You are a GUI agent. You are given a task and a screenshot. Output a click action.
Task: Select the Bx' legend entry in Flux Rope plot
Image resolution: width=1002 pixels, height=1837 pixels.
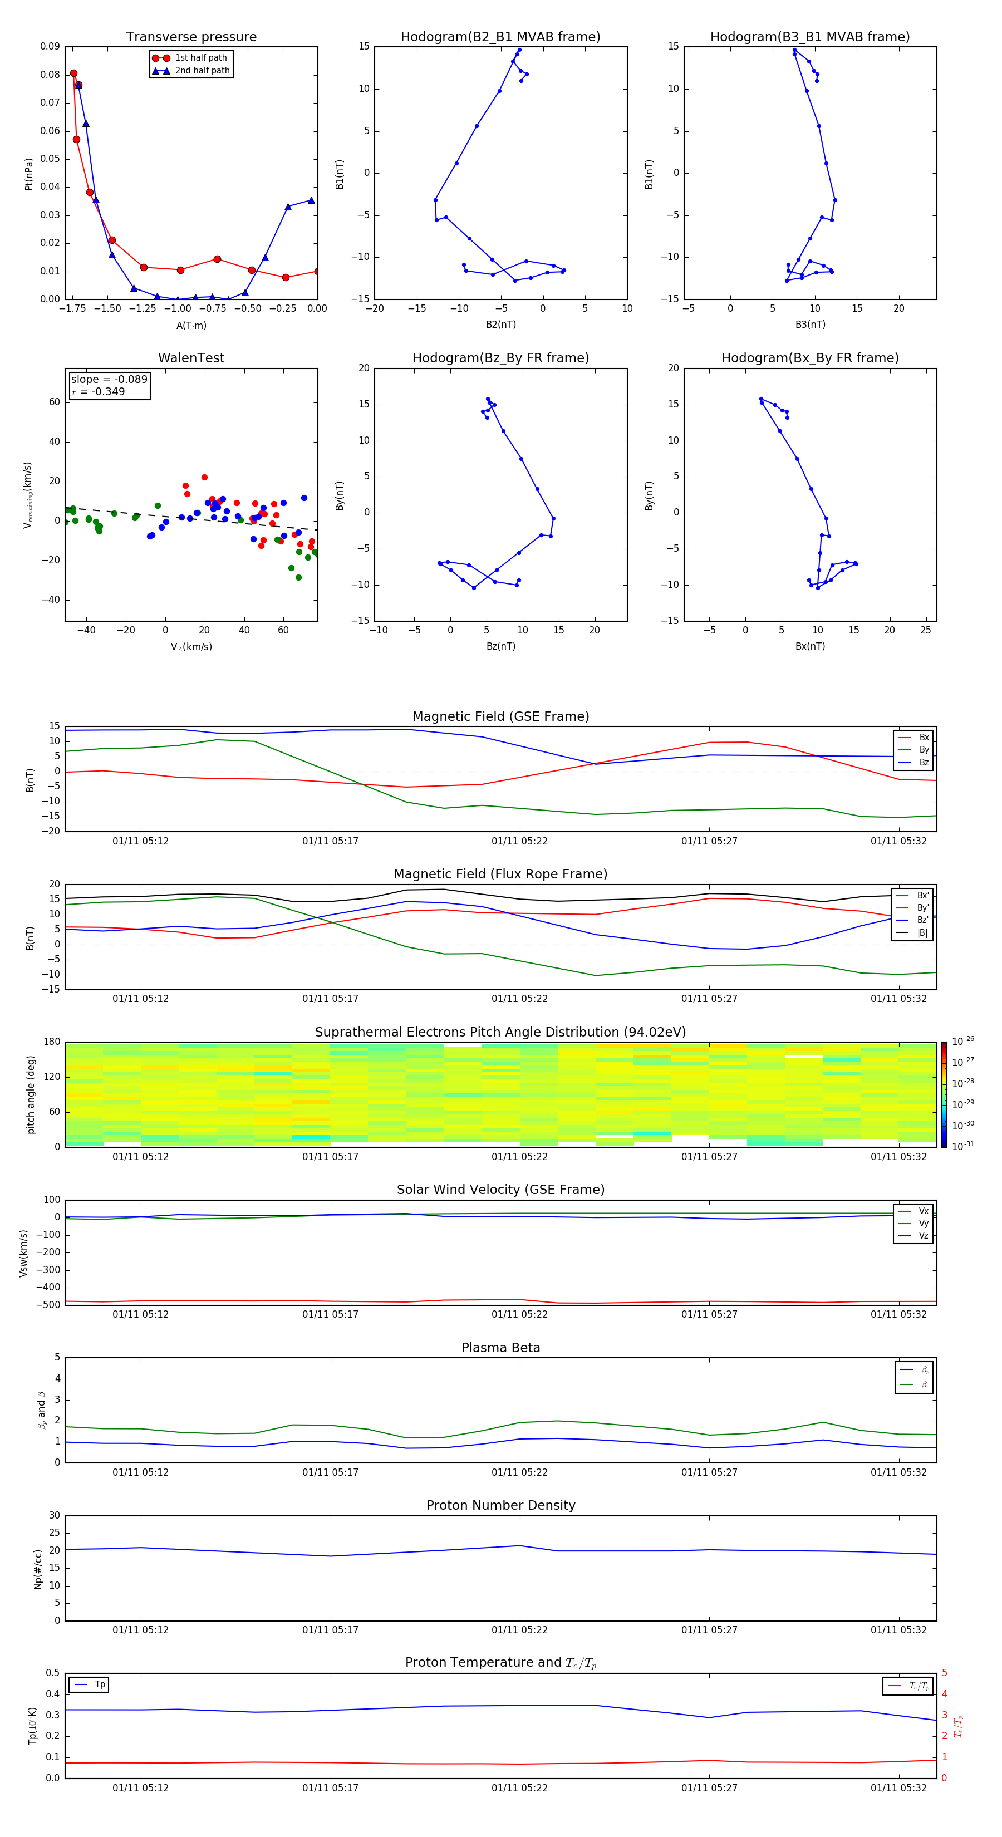[912, 896]
